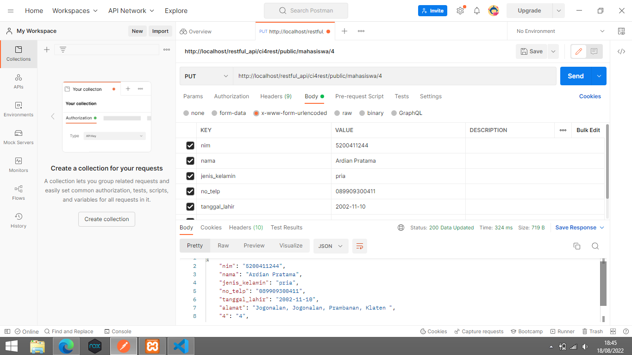This screenshot has height=355, width=632.
Task: Open the hamburger menu icon
Action: 11,11
